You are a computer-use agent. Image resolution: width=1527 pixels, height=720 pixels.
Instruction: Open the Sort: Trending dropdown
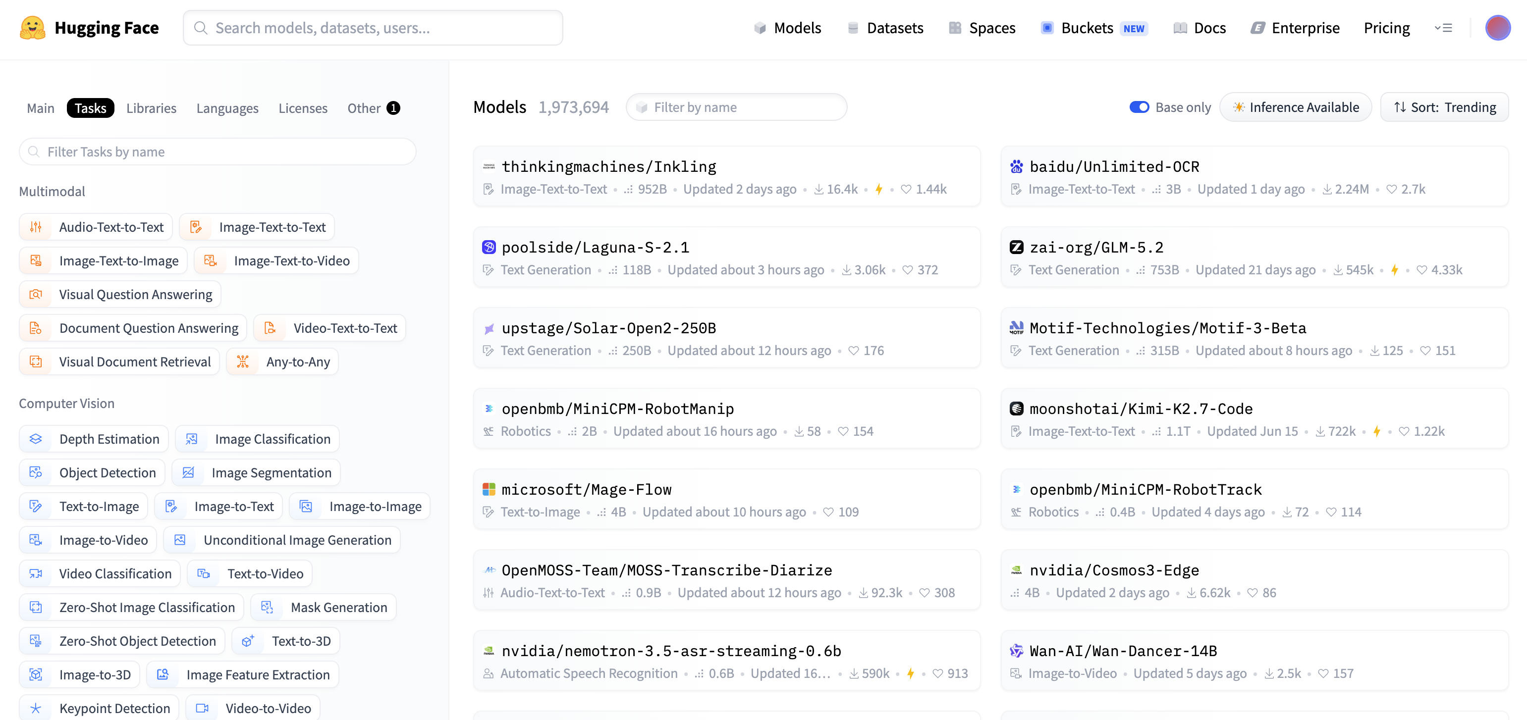point(1444,107)
